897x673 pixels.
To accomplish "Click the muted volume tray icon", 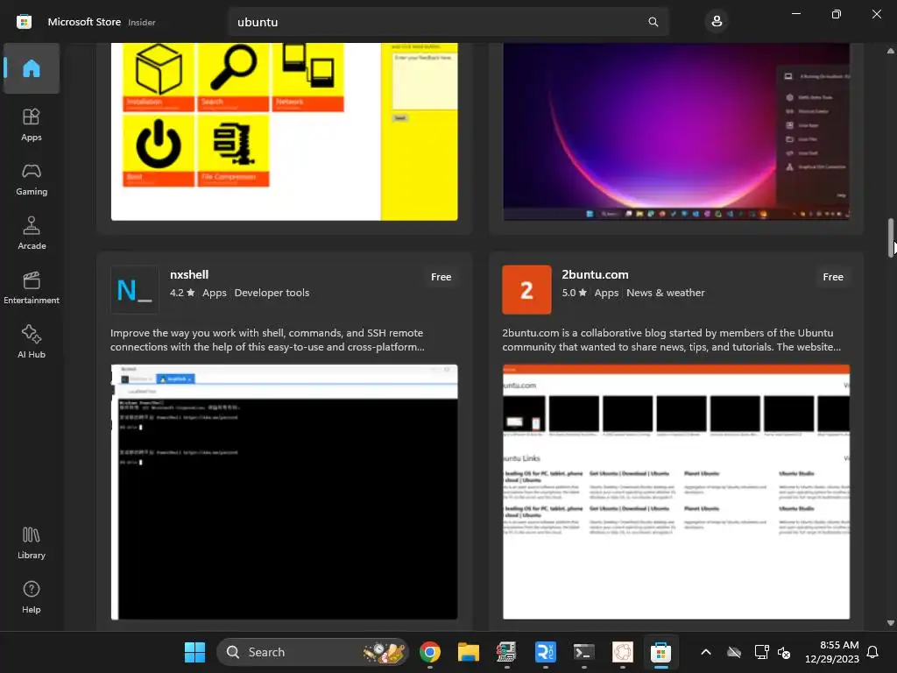I will click(x=784, y=652).
